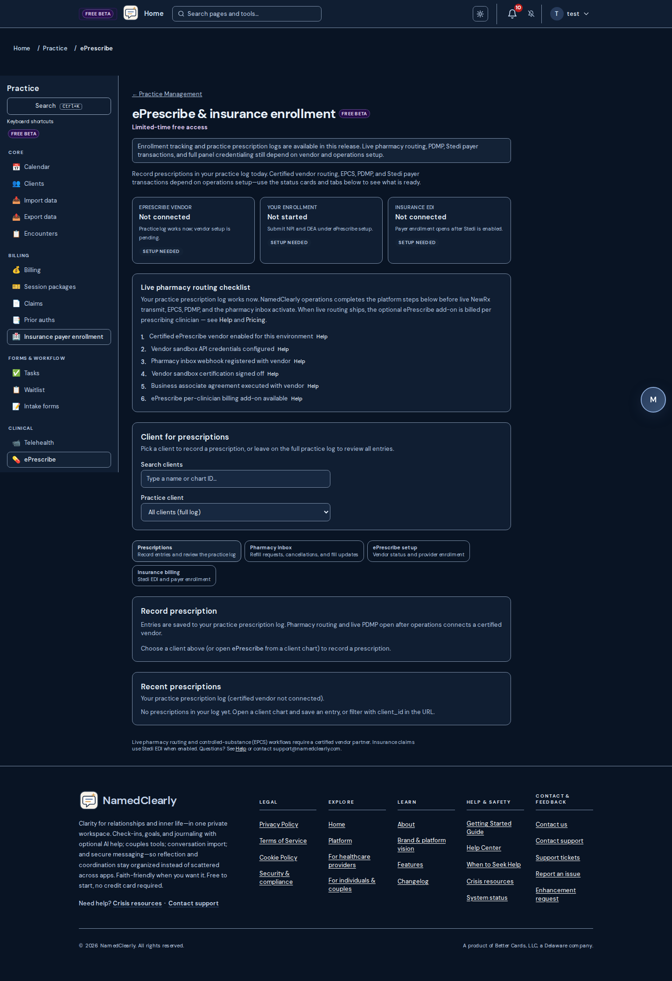Open Help for Vendor sandbox API credentials
The height and width of the screenshot is (981, 672).
pyautogui.click(x=283, y=350)
